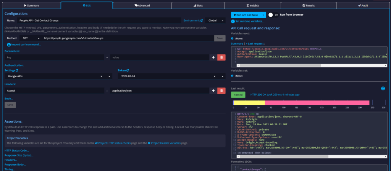
Task: Open Project Header variables link
Action: coord(165,143)
